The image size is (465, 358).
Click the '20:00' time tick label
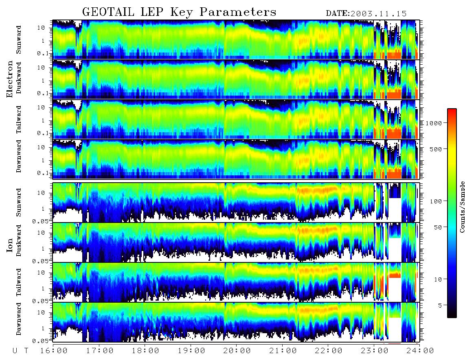point(237,351)
